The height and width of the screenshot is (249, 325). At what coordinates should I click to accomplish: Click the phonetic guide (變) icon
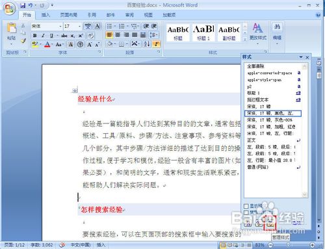pyautogui.click(x=88, y=26)
